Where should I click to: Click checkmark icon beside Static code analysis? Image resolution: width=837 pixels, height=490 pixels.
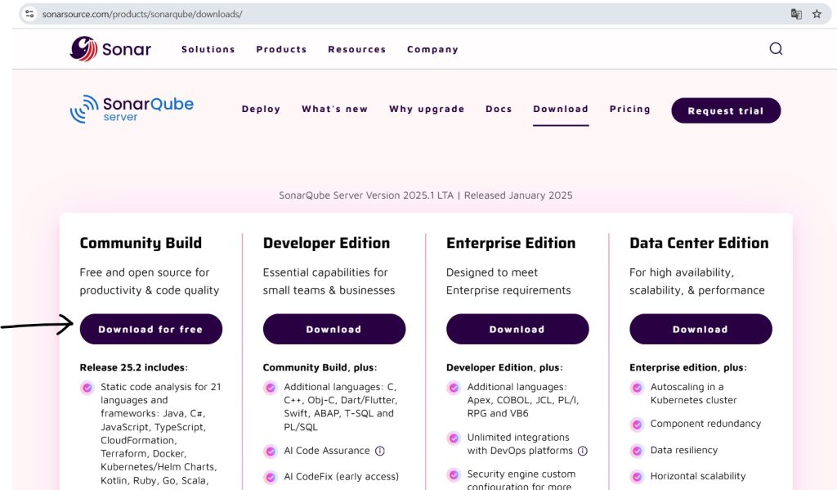pyautogui.click(x=87, y=388)
